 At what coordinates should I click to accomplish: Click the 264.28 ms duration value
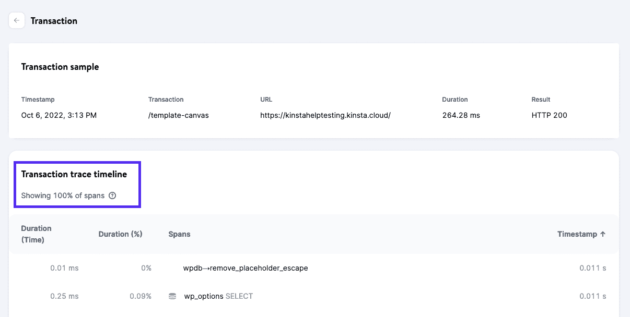[x=461, y=115]
